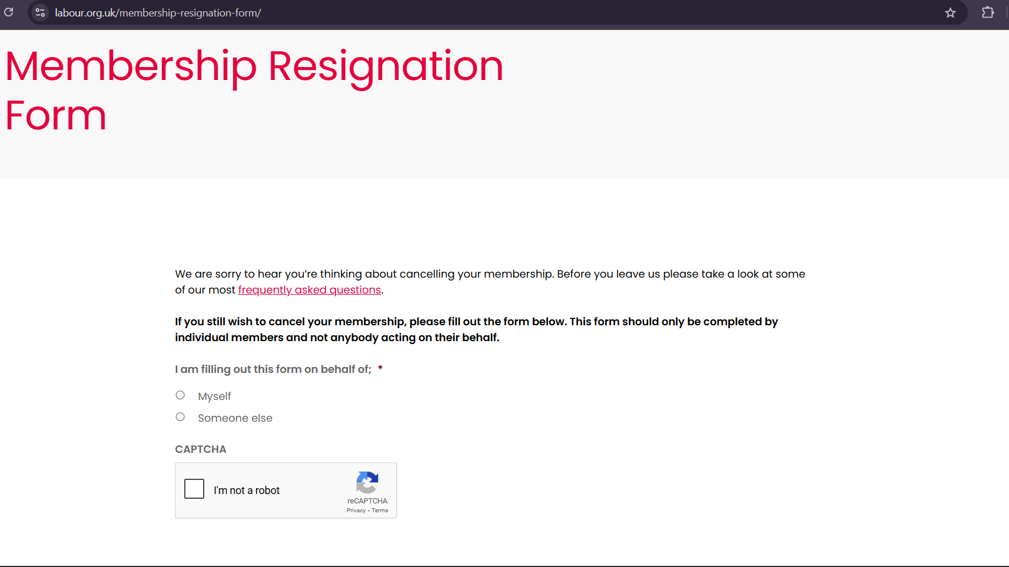The height and width of the screenshot is (567, 1009).
Task: Reload the page using the refresh icon
Action: (x=9, y=12)
